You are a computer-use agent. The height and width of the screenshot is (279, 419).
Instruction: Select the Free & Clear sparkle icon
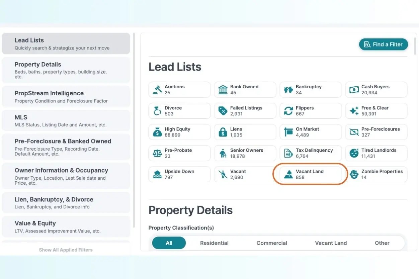pyautogui.click(x=354, y=110)
